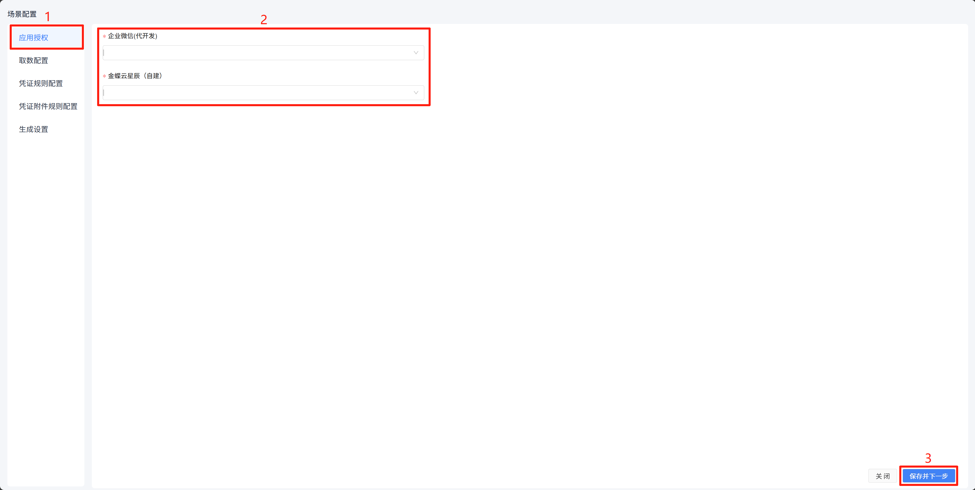Click the text cursor inside 企业微信 input

pos(104,52)
